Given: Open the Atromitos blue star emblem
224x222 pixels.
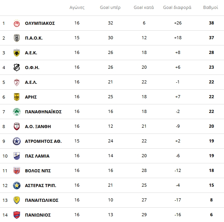Looking at the screenshot, I should tap(17, 141).
